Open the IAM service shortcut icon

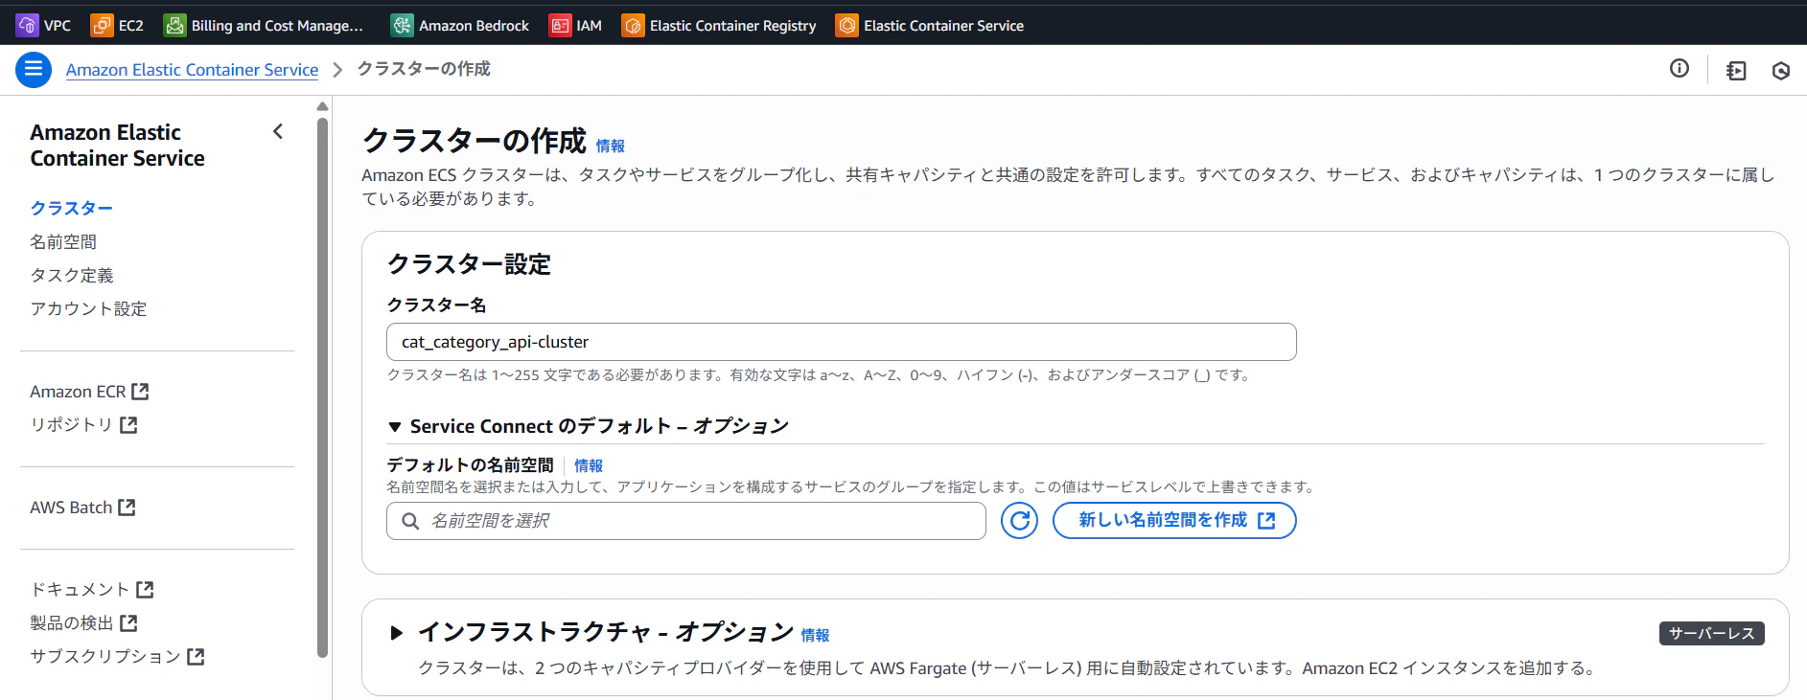(560, 25)
